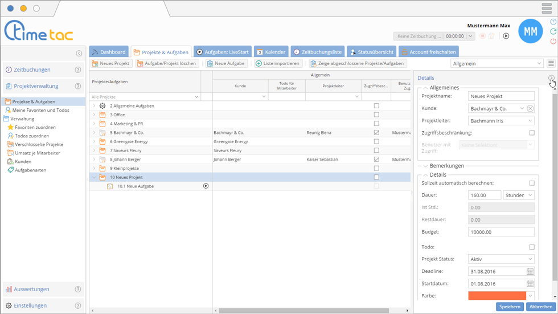The width and height of the screenshot is (558, 314).
Task: Collapse the left sidebar using the arrow icon
Action: [79, 54]
